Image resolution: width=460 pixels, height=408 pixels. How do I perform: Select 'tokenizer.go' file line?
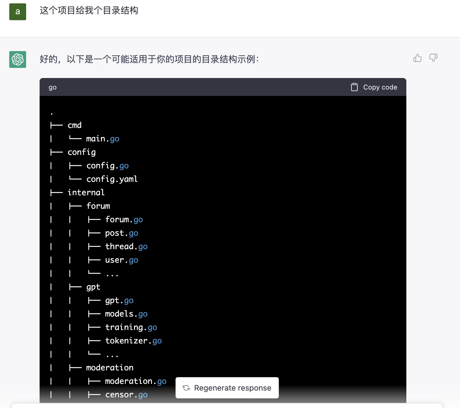click(x=133, y=341)
